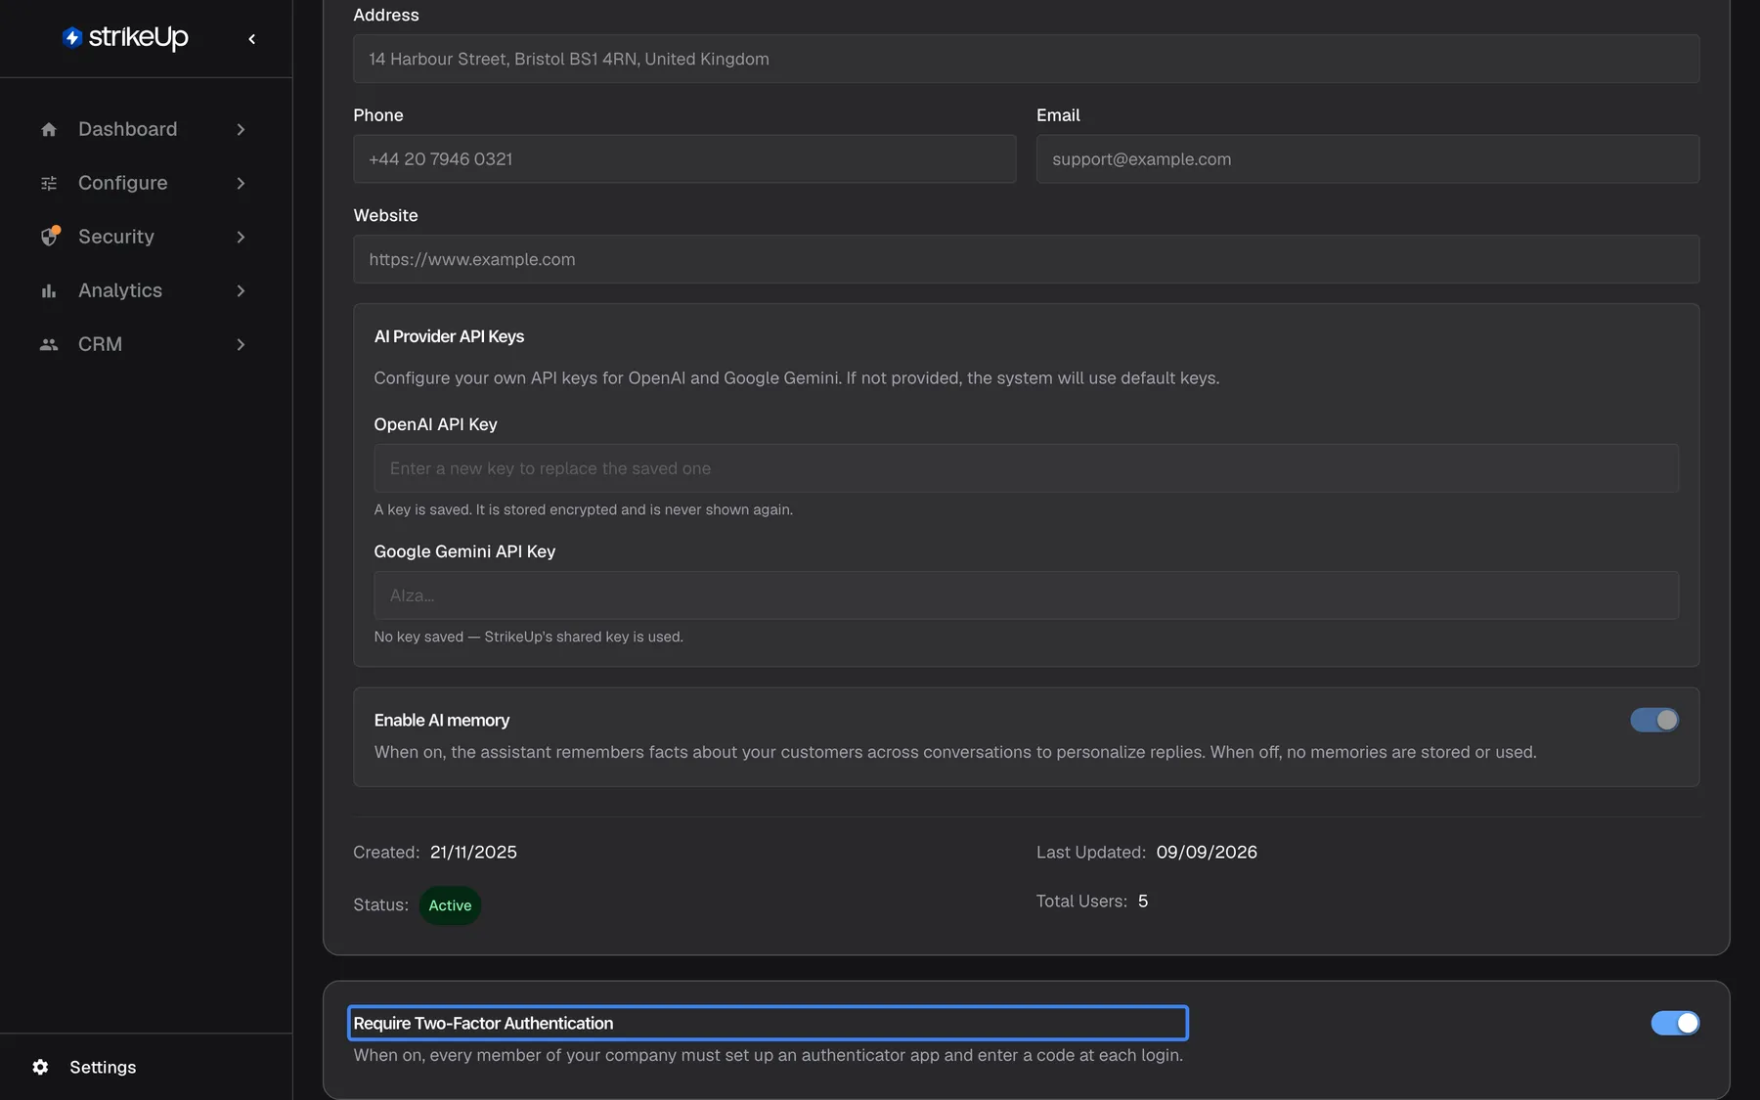Open the Security menu item
Viewport: 1760px width, 1100px height.
(146, 237)
